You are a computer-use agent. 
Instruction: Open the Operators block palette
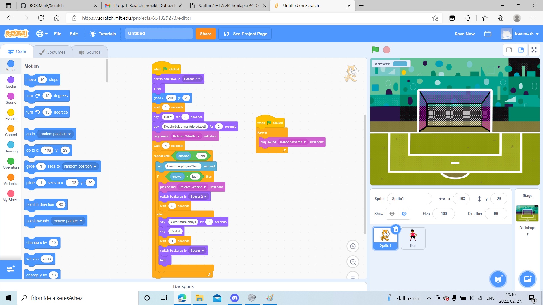tap(11, 163)
